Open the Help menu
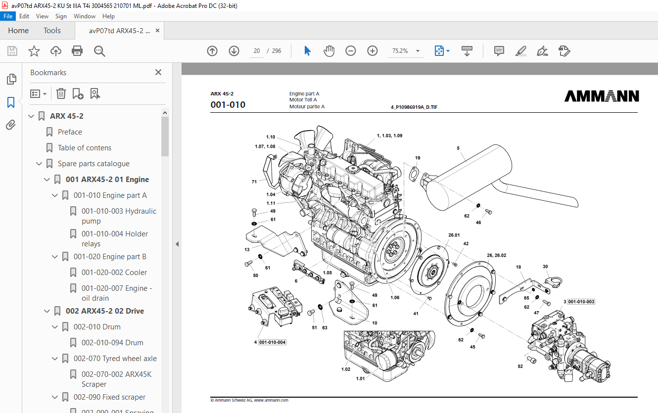This screenshot has height=413, width=658. 108,16
